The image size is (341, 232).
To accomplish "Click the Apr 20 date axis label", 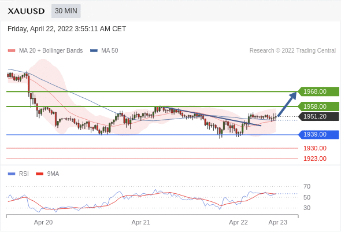I will (43, 222).
